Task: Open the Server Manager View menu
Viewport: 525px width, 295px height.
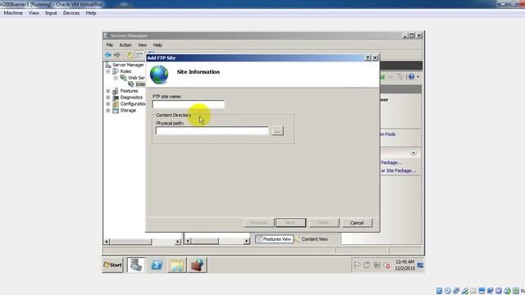Action: click(x=142, y=45)
